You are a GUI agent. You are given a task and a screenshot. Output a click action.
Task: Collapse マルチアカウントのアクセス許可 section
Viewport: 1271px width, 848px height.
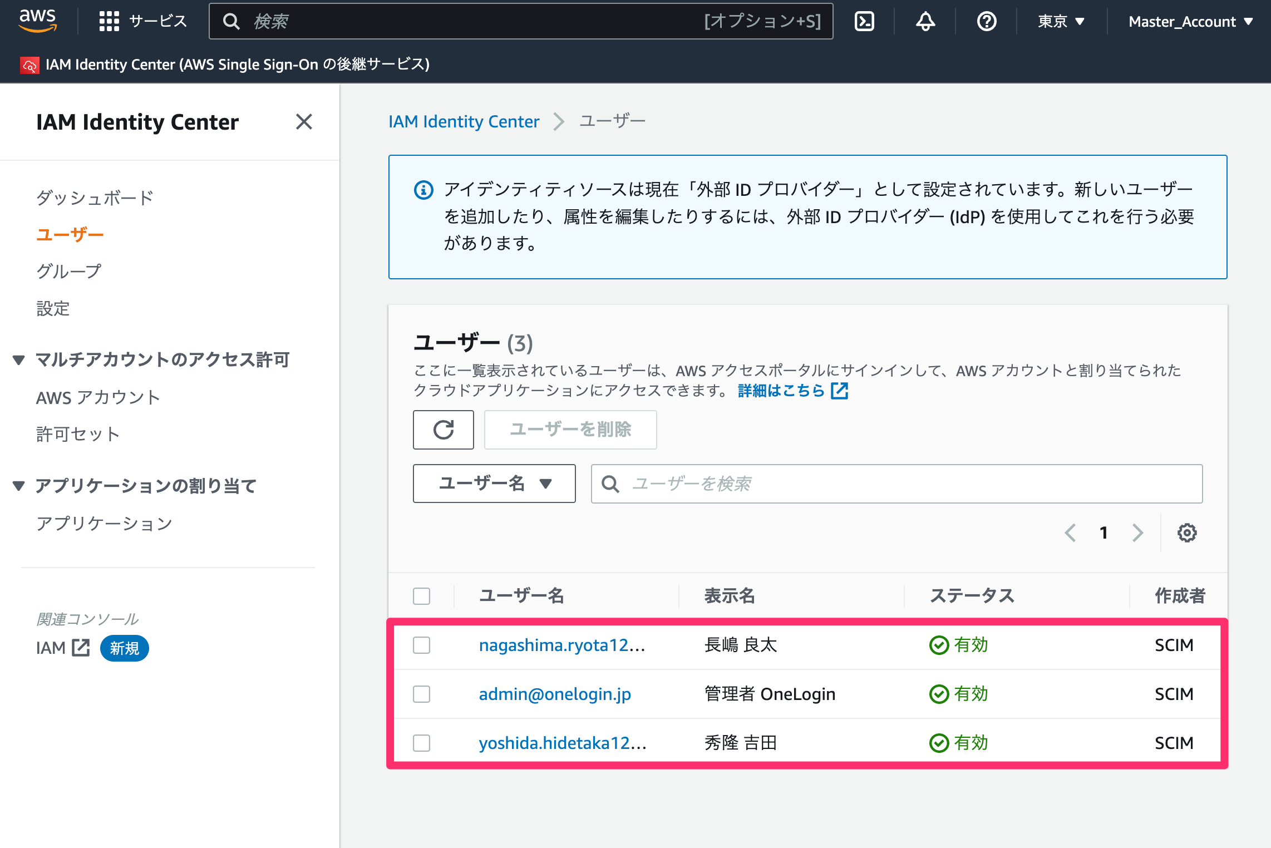[x=19, y=360]
